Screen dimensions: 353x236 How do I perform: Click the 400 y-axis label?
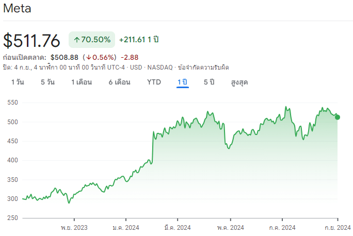[12, 160]
